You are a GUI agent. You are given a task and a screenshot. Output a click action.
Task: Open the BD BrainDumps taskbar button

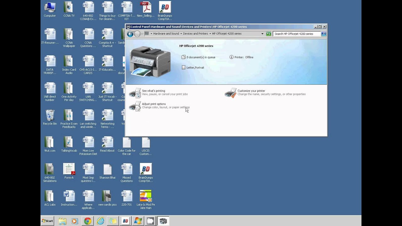[125, 221]
